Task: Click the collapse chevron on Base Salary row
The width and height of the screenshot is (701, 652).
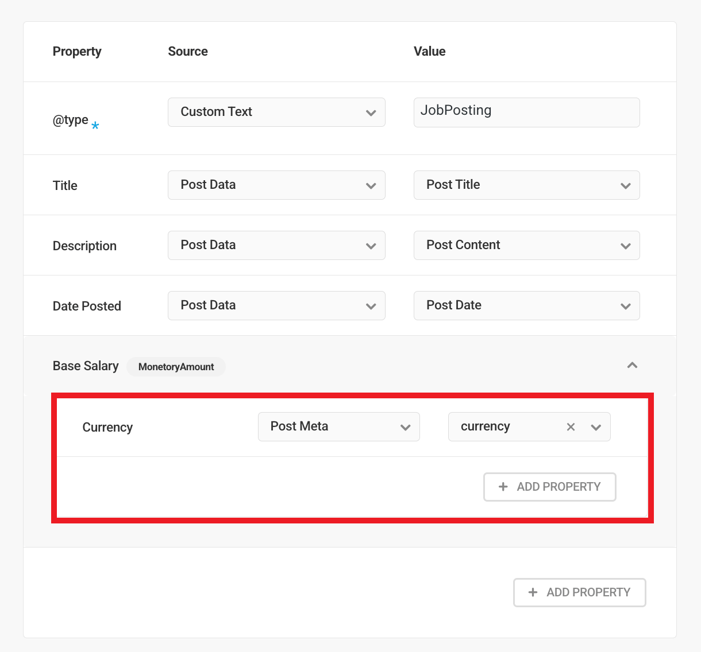Action: coord(632,365)
